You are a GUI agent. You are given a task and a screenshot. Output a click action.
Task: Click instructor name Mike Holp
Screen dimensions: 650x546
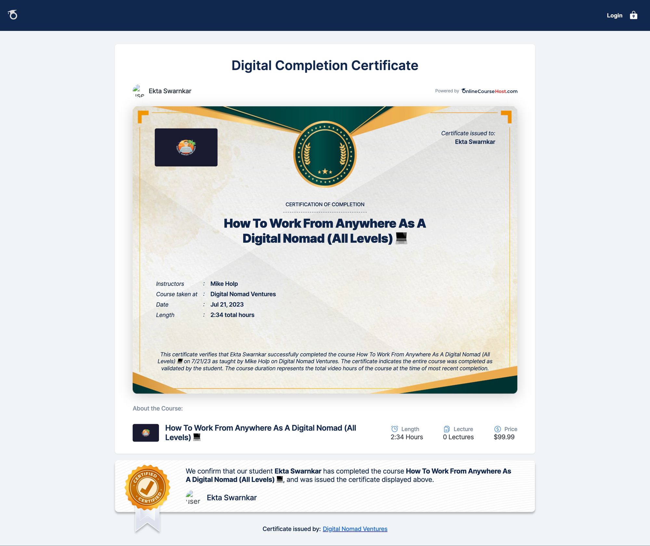[224, 284]
